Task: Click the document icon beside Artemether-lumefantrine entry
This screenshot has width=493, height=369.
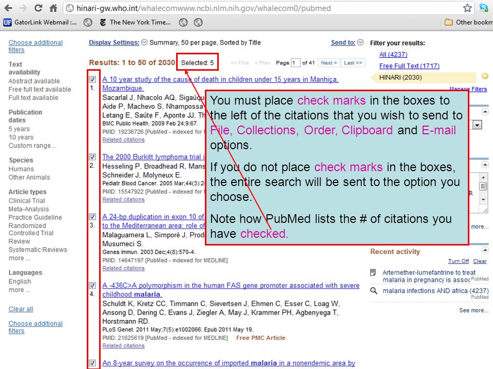Action: pyautogui.click(x=373, y=272)
